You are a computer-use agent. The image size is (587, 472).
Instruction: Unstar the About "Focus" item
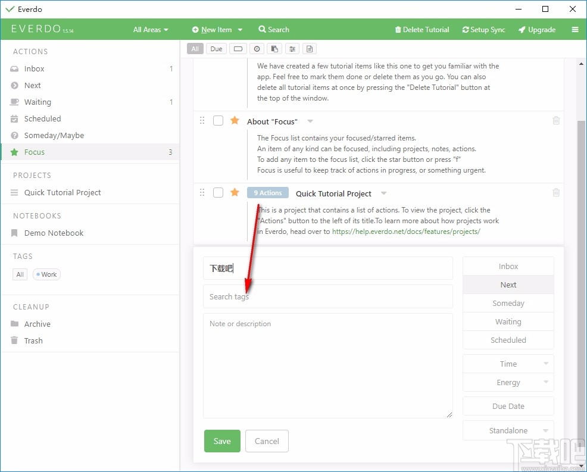[235, 120]
